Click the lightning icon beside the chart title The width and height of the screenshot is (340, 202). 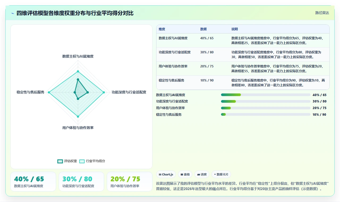pyautogui.click(x=12, y=13)
